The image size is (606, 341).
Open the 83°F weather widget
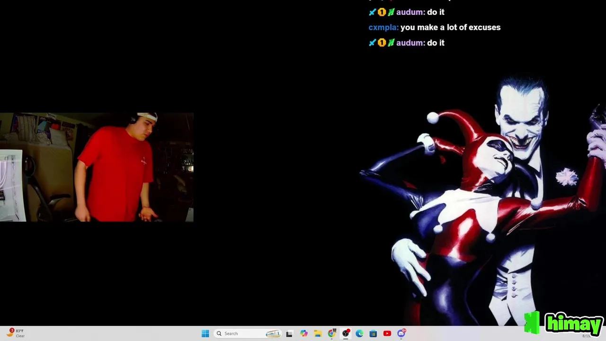pyautogui.click(x=16, y=333)
